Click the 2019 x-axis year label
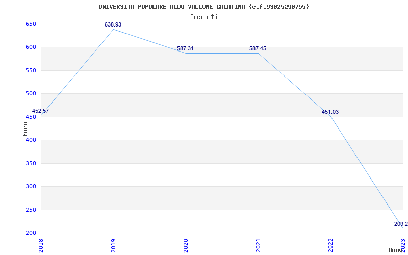This screenshot has height=255, width=408. click(113, 245)
